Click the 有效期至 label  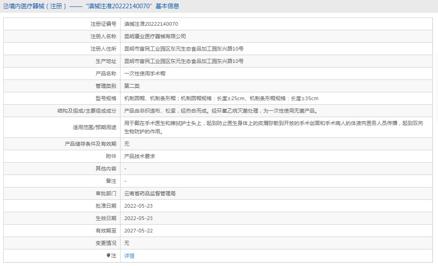click(x=106, y=231)
